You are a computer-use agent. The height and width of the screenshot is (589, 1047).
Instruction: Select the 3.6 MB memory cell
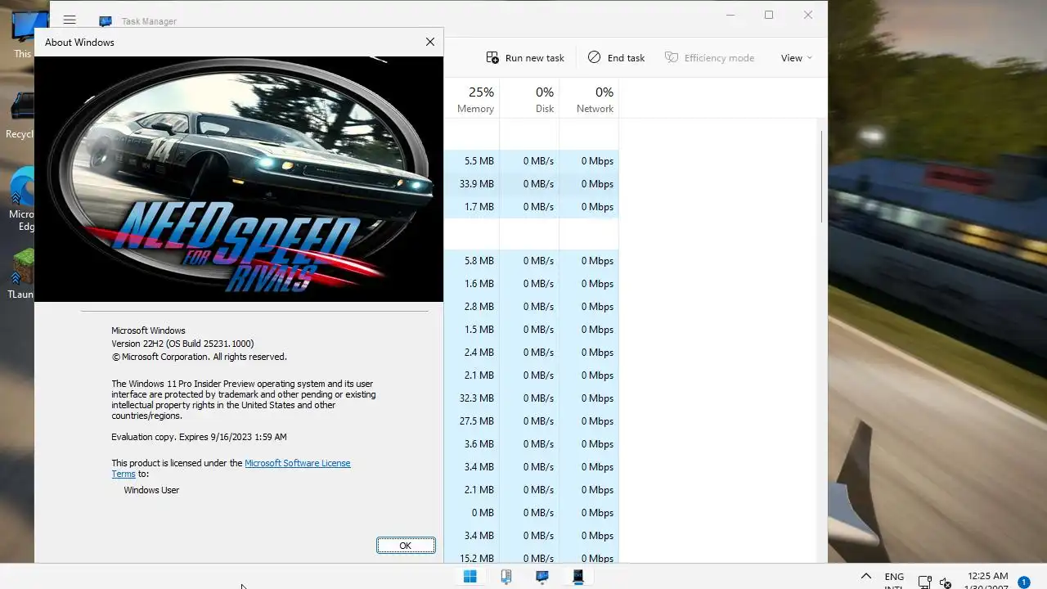pyautogui.click(x=472, y=444)
